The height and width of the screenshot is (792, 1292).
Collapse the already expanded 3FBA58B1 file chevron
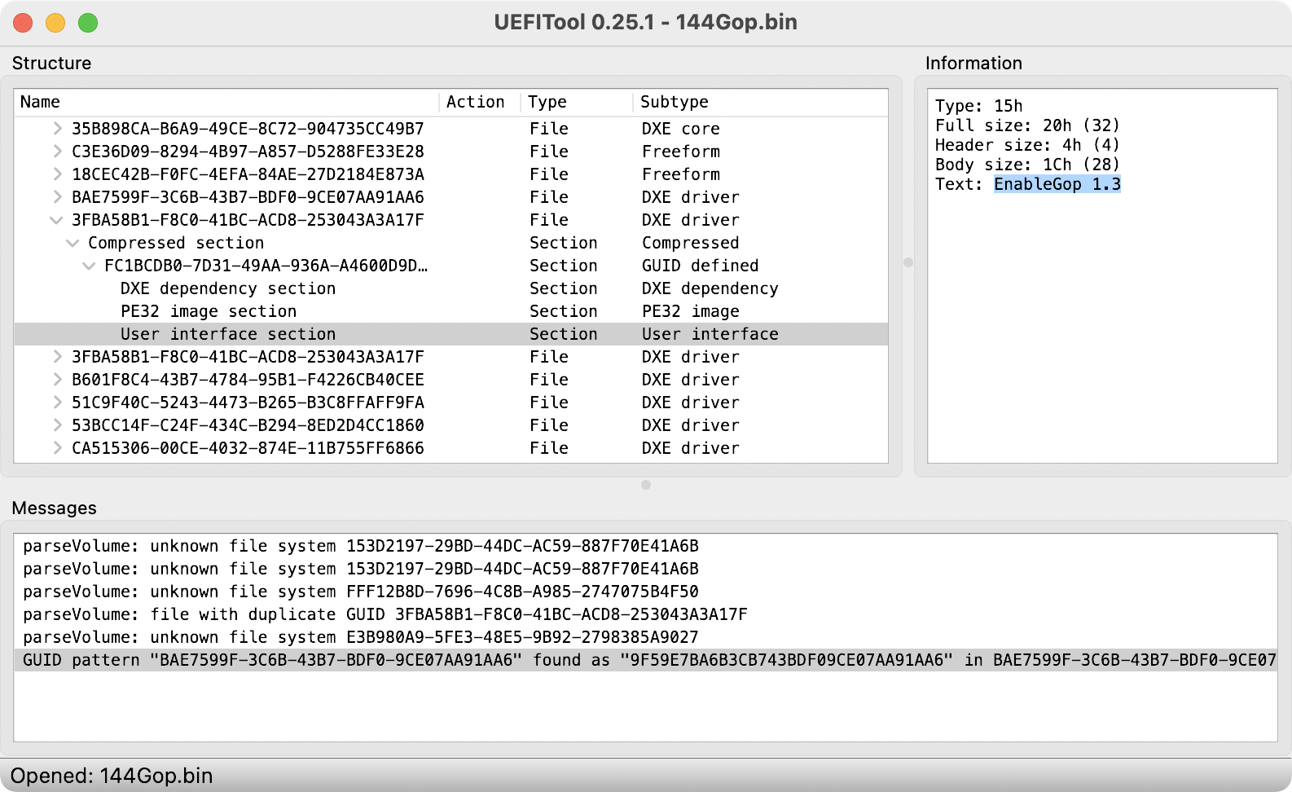56,220
